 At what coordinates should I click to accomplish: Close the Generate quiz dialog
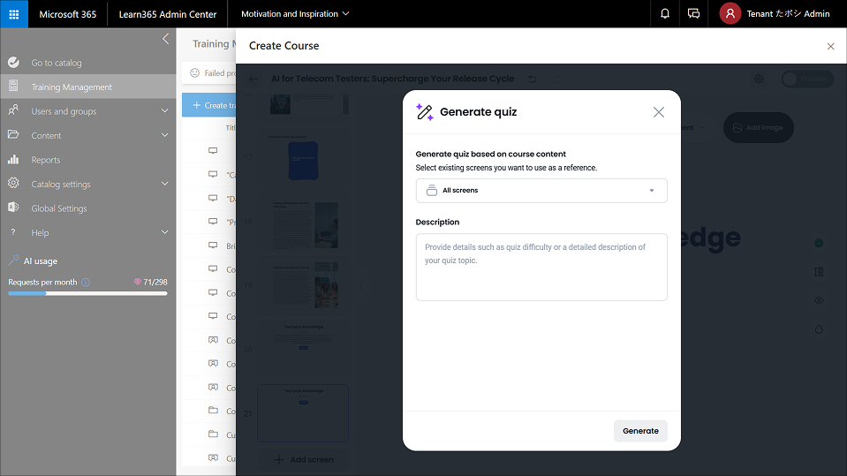point(658,112)
